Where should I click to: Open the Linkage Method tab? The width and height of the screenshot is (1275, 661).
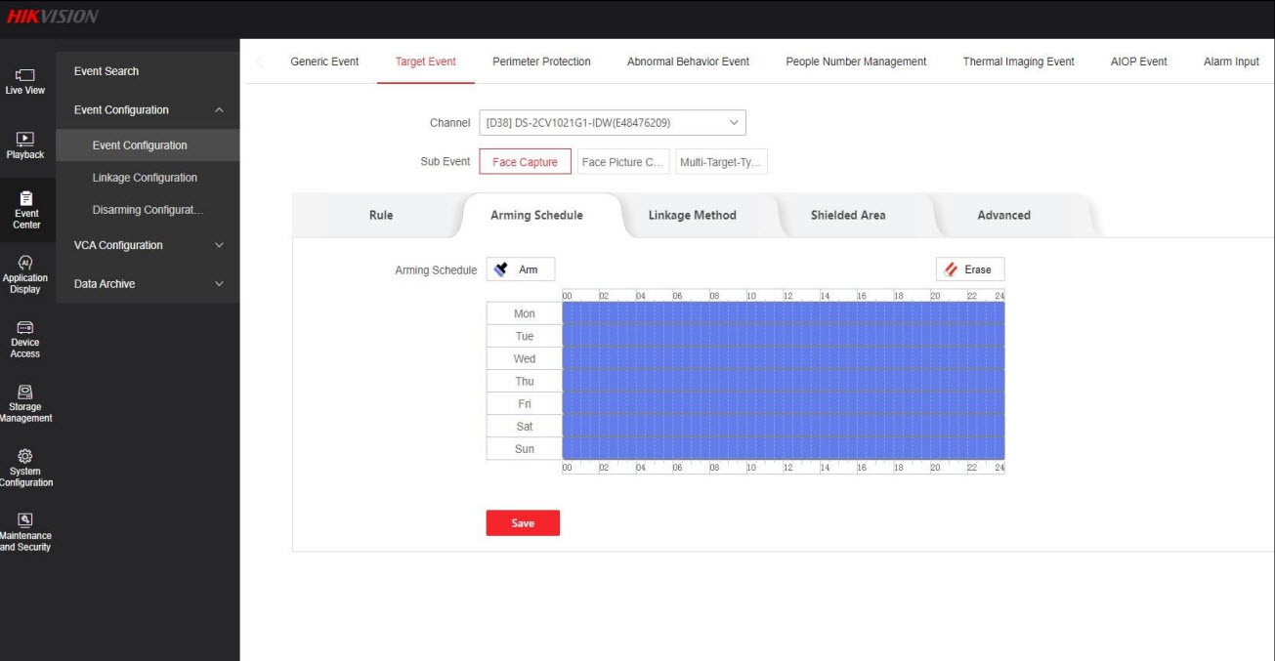692,215
